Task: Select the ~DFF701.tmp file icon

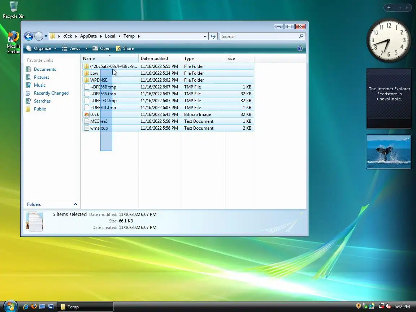Action: tap(87, 108)
